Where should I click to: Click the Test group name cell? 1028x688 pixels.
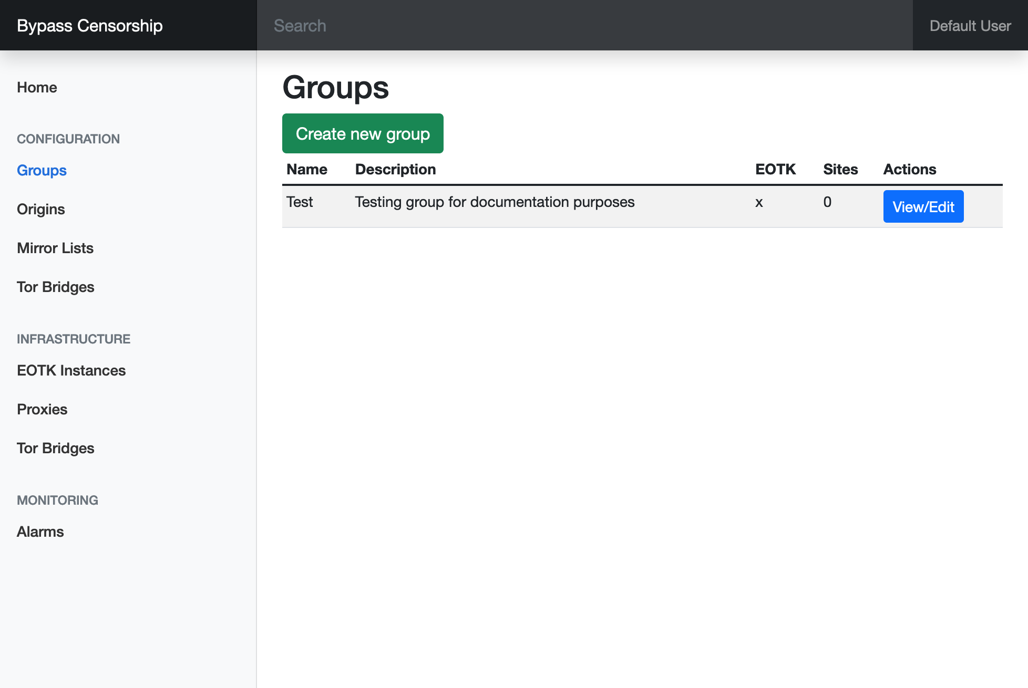click(300, 202)
